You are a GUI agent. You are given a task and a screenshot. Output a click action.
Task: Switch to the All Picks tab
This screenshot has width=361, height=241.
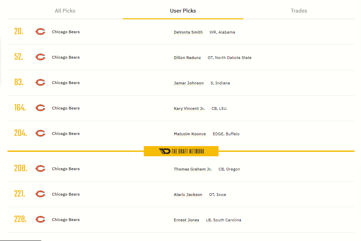point(65,11)
